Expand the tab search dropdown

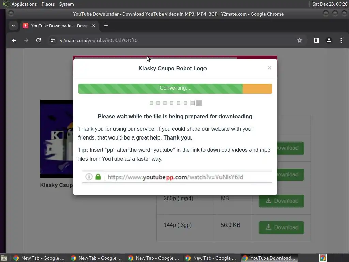(x=13, y=26)
